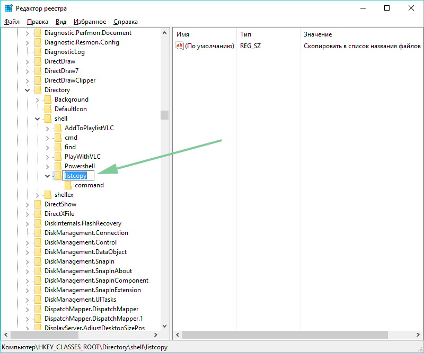The width and height of the screenshot is (424, 353).
Task: Expand the shellex key
Action: point(37,195)
